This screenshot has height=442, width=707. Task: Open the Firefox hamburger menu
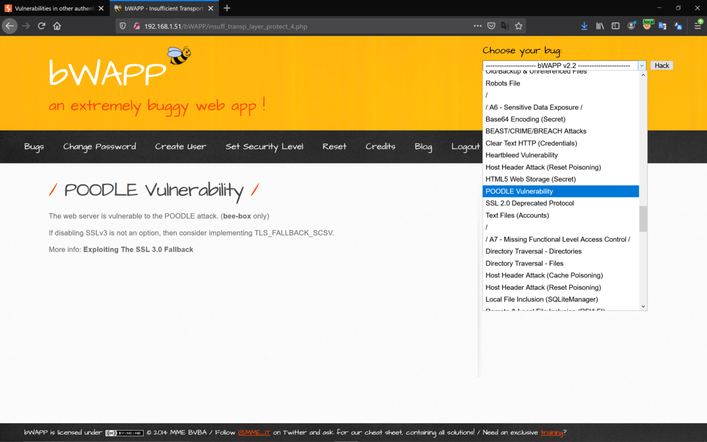pyautogui.click(x=698, y=26)
